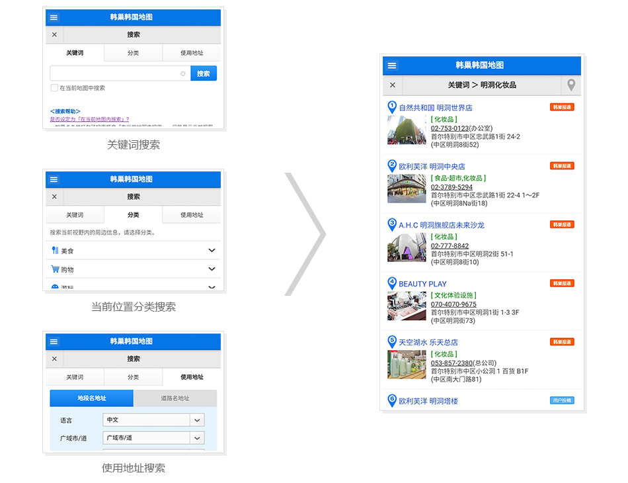Enable the 在当前地图中搜索 checkbox

pos(53,87)
